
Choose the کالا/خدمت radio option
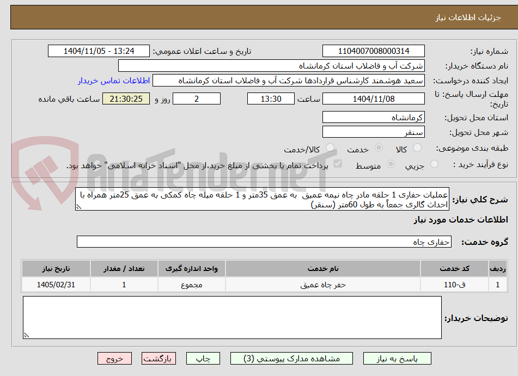point(330,147)
